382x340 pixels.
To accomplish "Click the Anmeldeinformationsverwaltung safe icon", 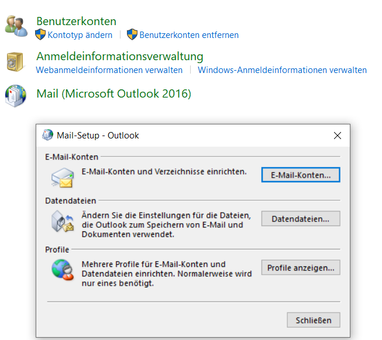I will pyautogui.click(x=15, y=62).
